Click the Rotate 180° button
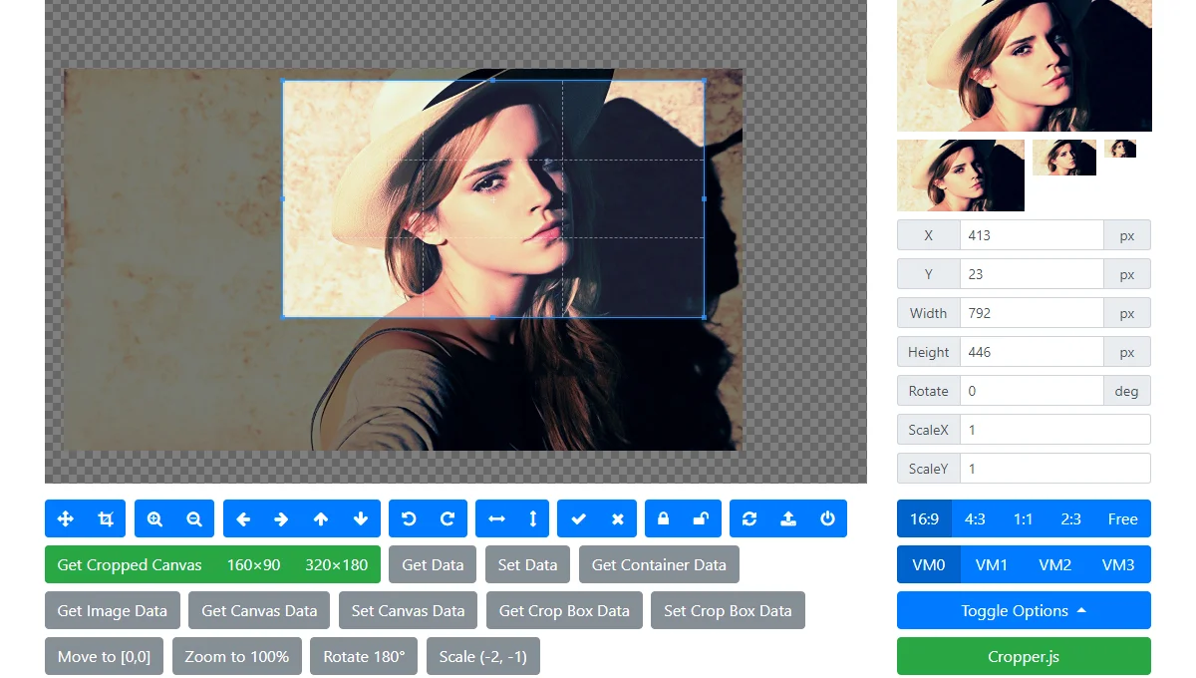The image size is (1196, 678). [364, 656]
